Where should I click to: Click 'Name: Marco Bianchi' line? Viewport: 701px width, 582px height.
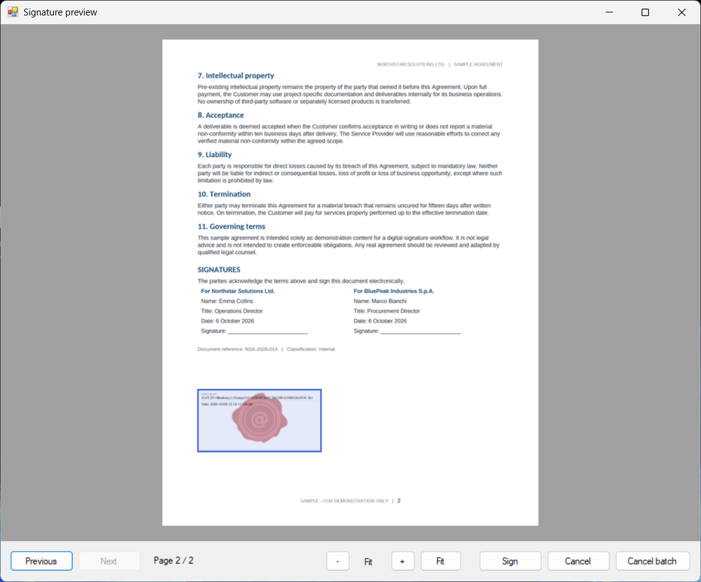pos(380,301)
